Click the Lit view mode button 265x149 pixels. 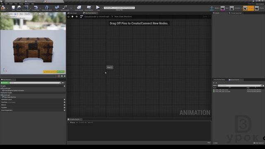tap(16, 14)
